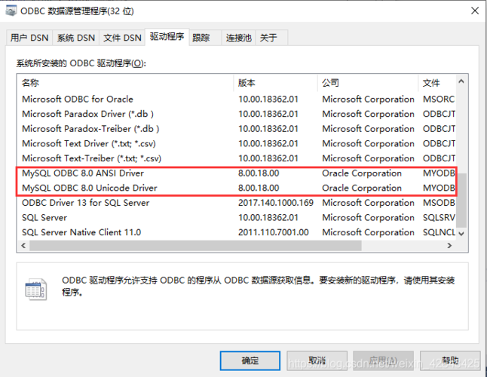Image resolution: width=487 pixels, height=377 pixels.
Task: Click the horizontal scrollbar left arrow
Action: pos(23,245)
